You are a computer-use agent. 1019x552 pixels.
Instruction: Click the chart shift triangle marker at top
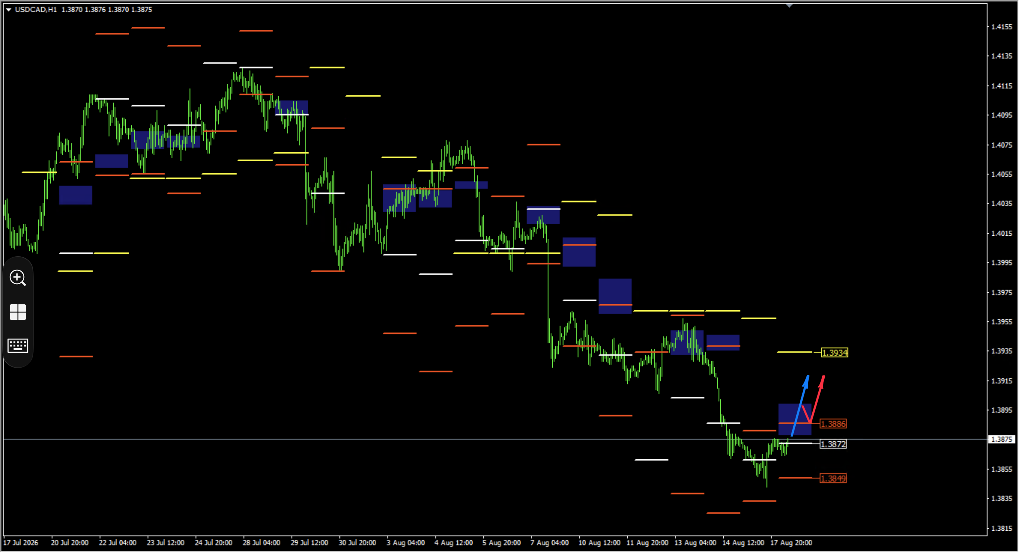pyautogui.click(x=789, y=6)
